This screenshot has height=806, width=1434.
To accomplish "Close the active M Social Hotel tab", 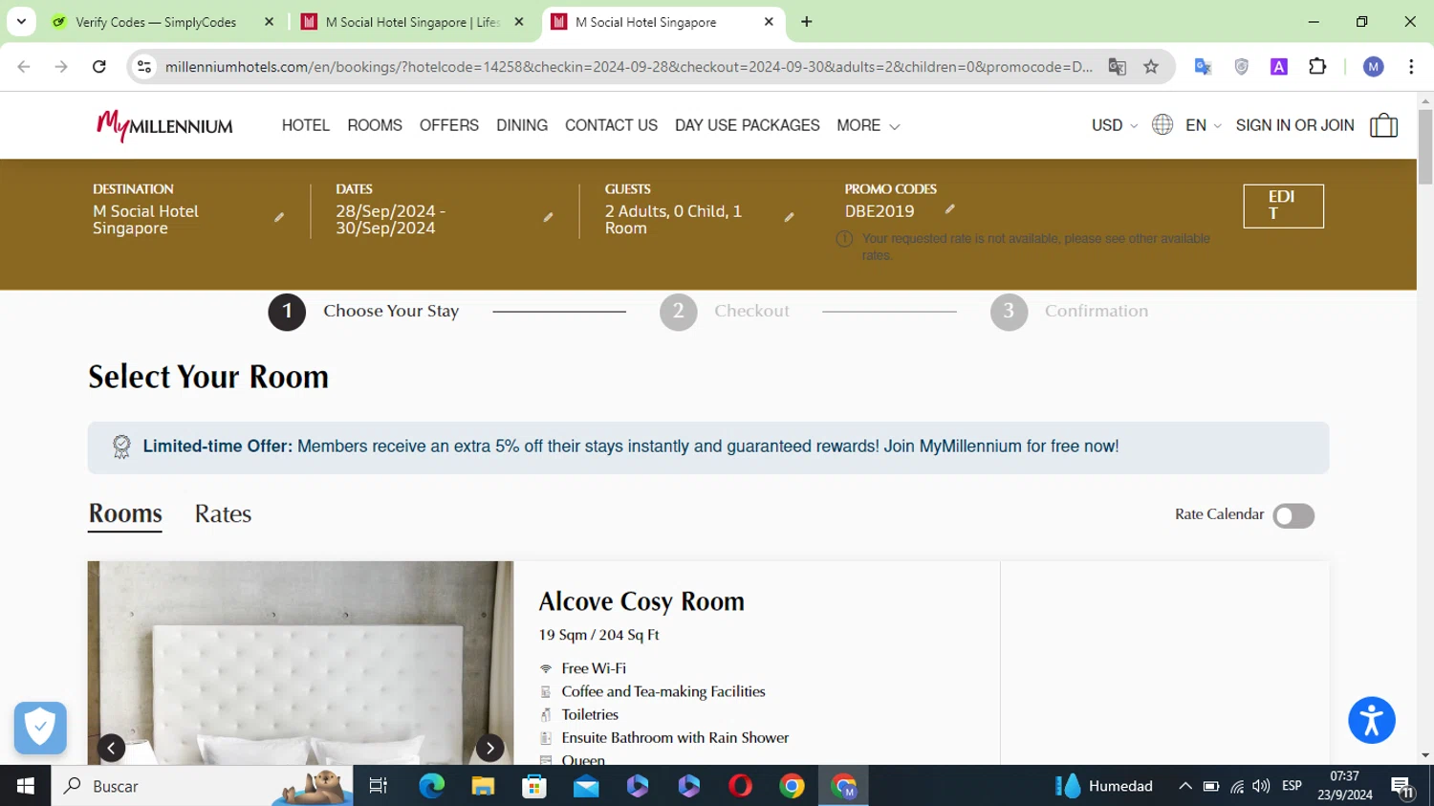I will 769,22.
